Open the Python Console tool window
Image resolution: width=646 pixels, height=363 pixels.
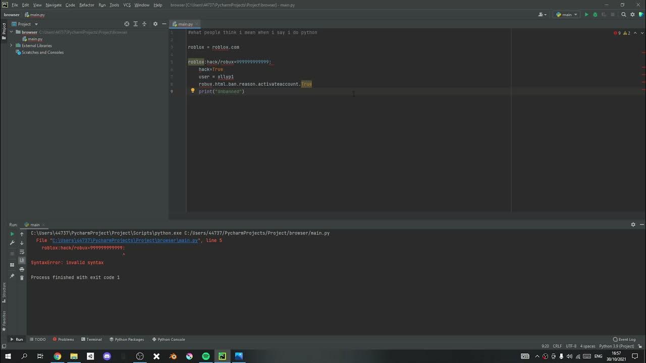click(168, 339)
